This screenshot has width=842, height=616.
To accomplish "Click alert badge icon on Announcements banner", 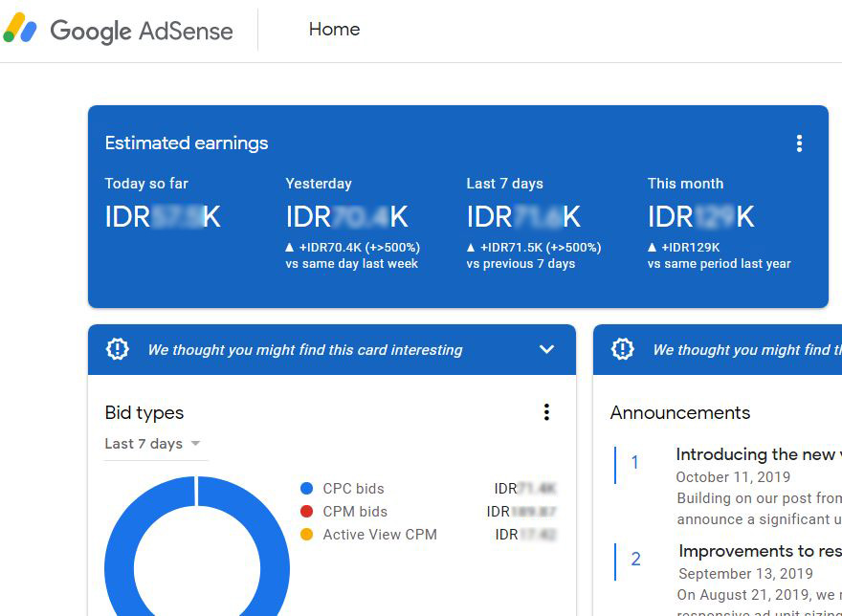I will pyautogui.click(x=622, y=349).
